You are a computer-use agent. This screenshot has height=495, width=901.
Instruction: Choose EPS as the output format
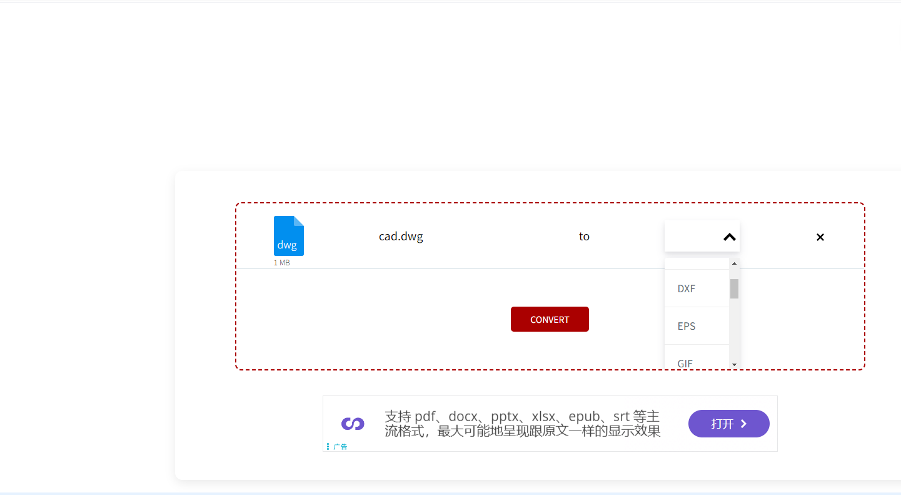687,326
